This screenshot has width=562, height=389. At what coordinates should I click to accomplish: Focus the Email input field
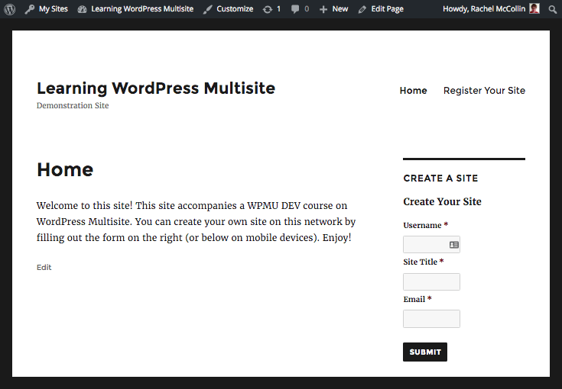pos(431,319)
